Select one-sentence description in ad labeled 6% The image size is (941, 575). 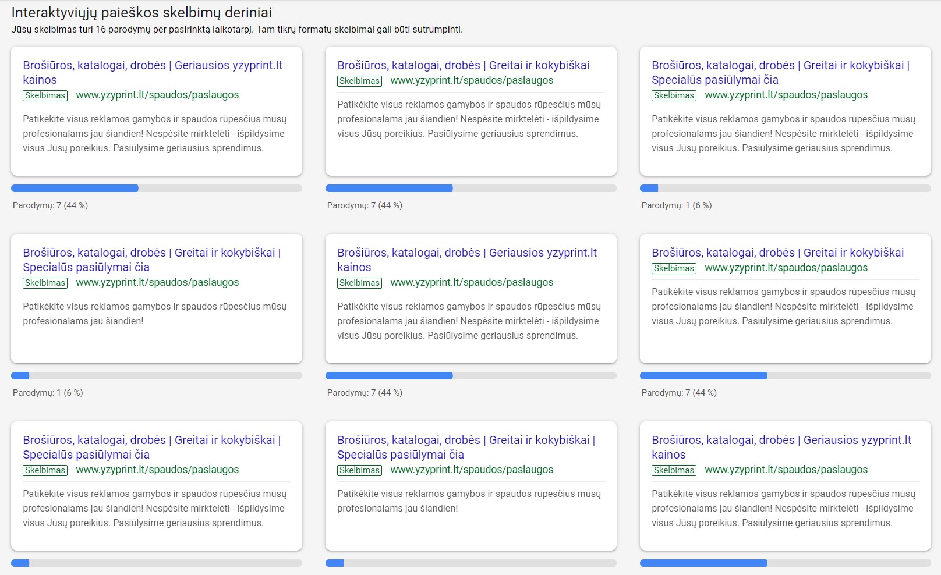[x=154, y=314]
